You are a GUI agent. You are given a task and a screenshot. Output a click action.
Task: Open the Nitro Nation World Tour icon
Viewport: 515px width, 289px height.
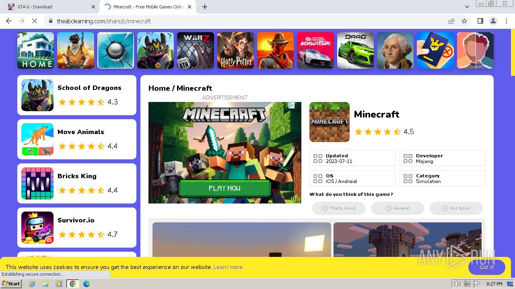tap(315, 51)
